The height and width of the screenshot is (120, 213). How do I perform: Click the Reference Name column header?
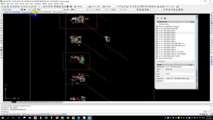click(164, 24)
